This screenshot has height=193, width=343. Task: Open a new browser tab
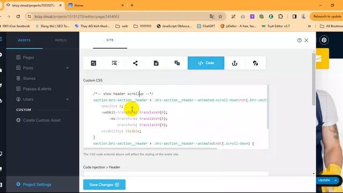pos(132,5)
